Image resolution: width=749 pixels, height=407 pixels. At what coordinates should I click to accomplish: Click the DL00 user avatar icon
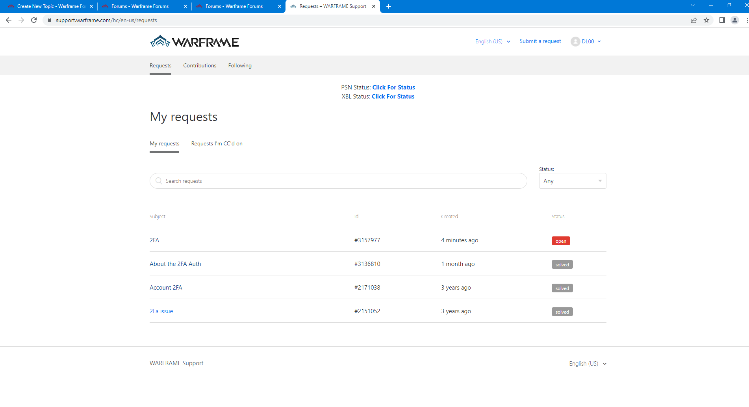point(575,41)
